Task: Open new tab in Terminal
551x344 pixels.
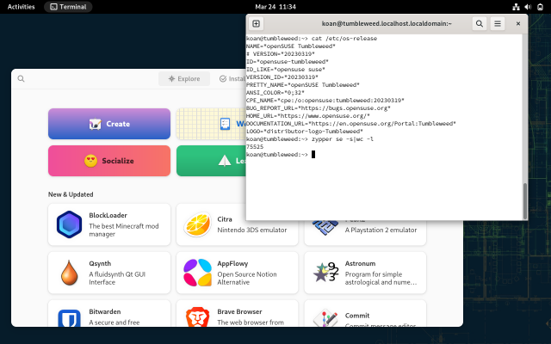Action: [257, 24]
